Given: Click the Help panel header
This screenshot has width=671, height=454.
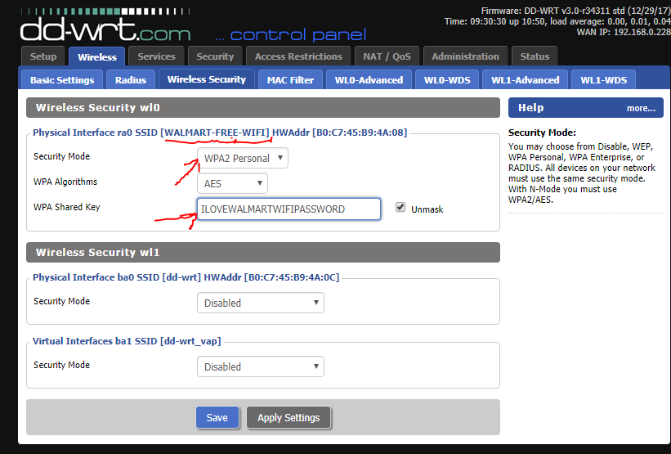Looking at the screenshot, I should pos(586,107).
